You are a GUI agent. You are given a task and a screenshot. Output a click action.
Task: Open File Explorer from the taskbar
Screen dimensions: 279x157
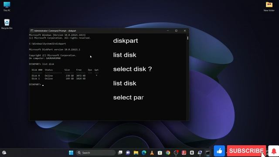pos(136,153)
